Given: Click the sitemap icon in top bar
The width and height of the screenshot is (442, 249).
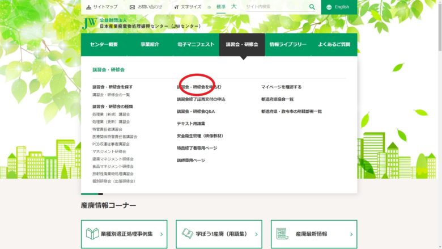Looking at the screenshot, I should [88, 7].
